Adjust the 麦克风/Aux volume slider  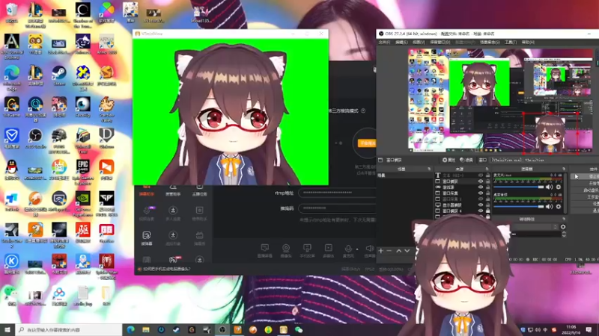518,187
